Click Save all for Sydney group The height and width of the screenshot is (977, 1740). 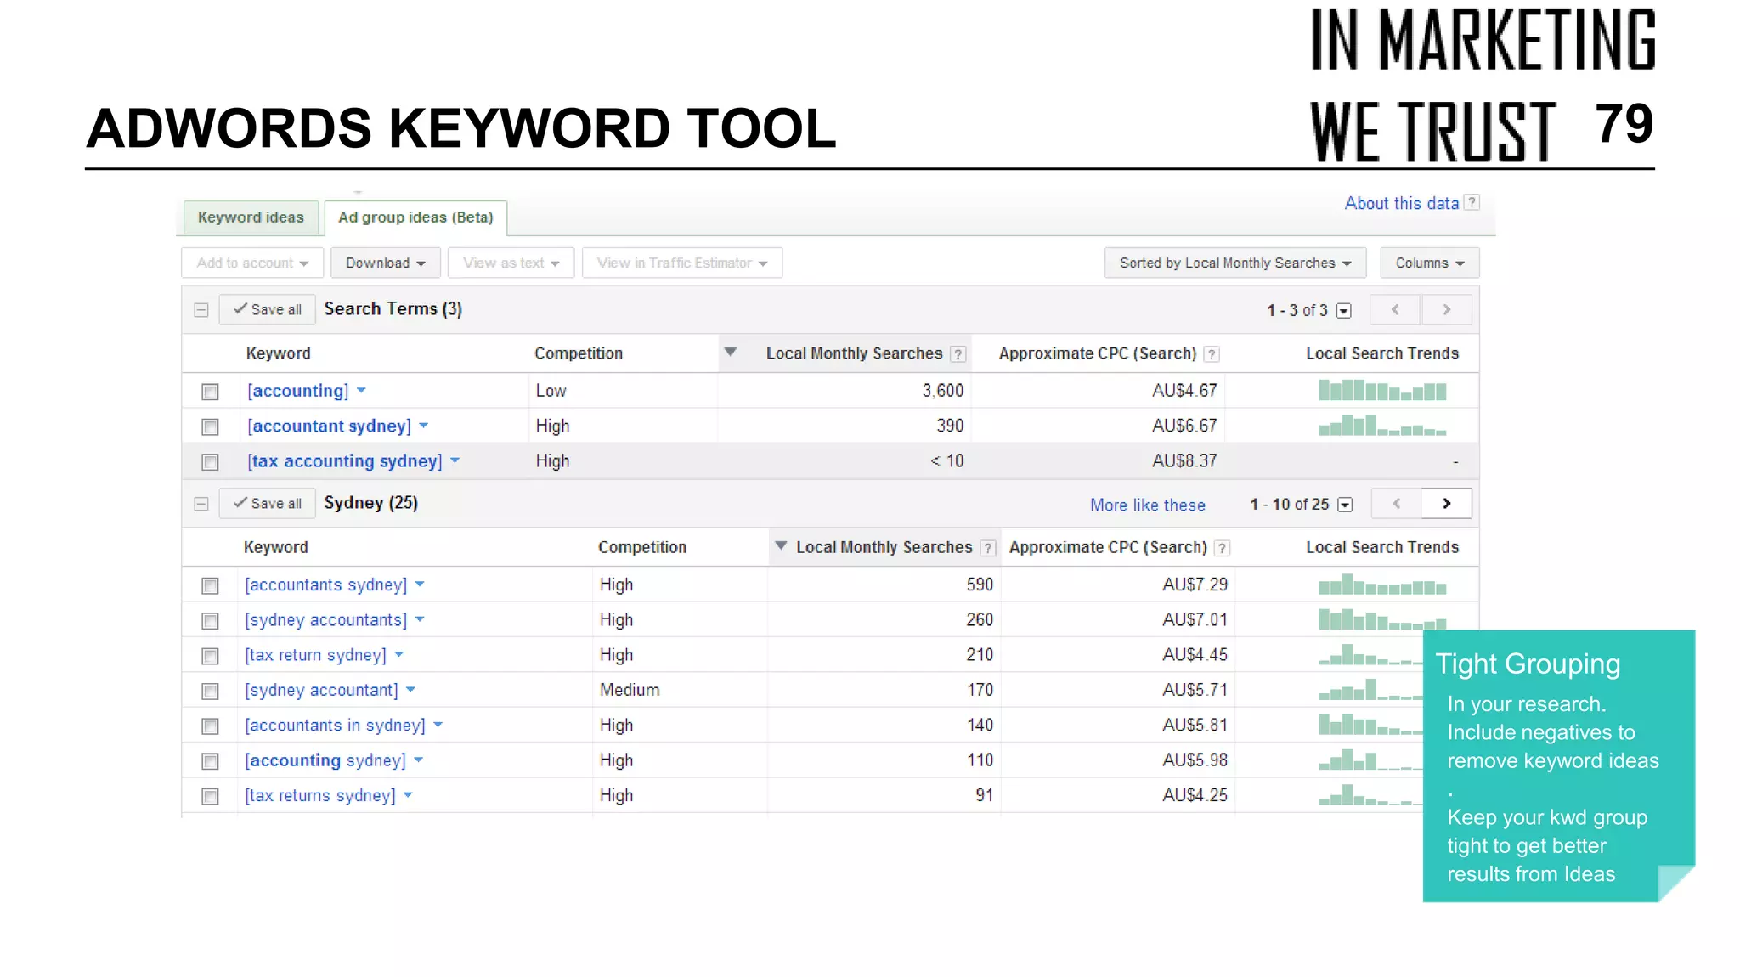[x=268, y=503]
